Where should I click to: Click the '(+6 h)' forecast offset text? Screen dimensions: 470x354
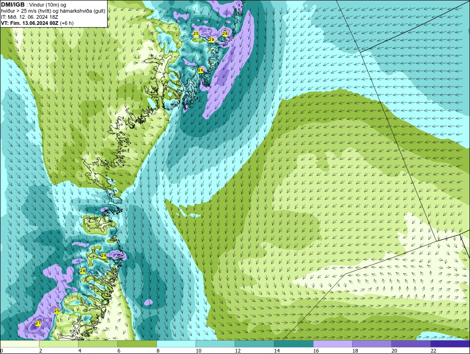pyautogui.click(x=67, y=23)
